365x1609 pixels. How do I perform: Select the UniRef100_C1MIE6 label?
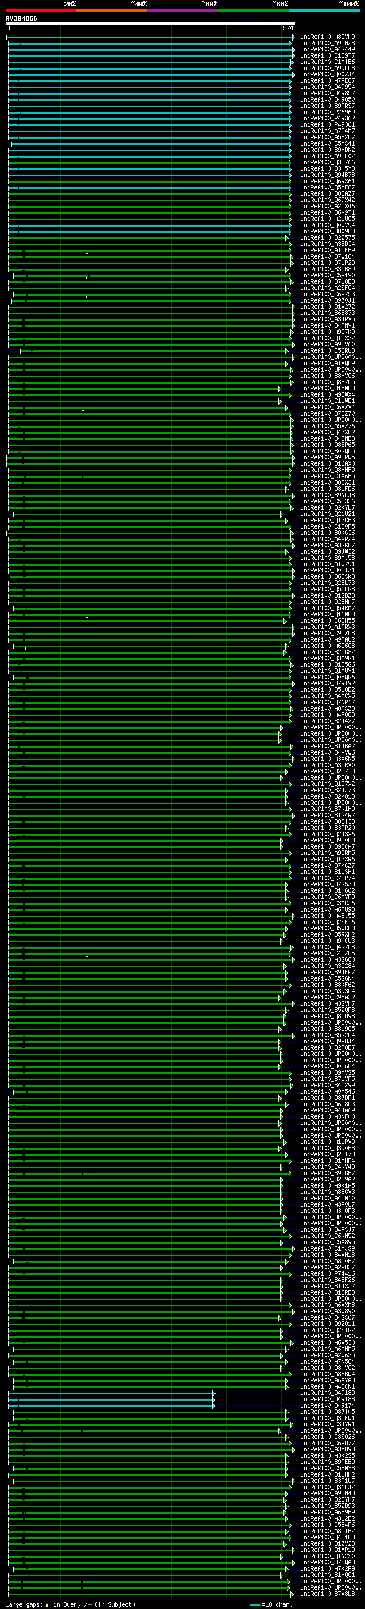(327, 62)
